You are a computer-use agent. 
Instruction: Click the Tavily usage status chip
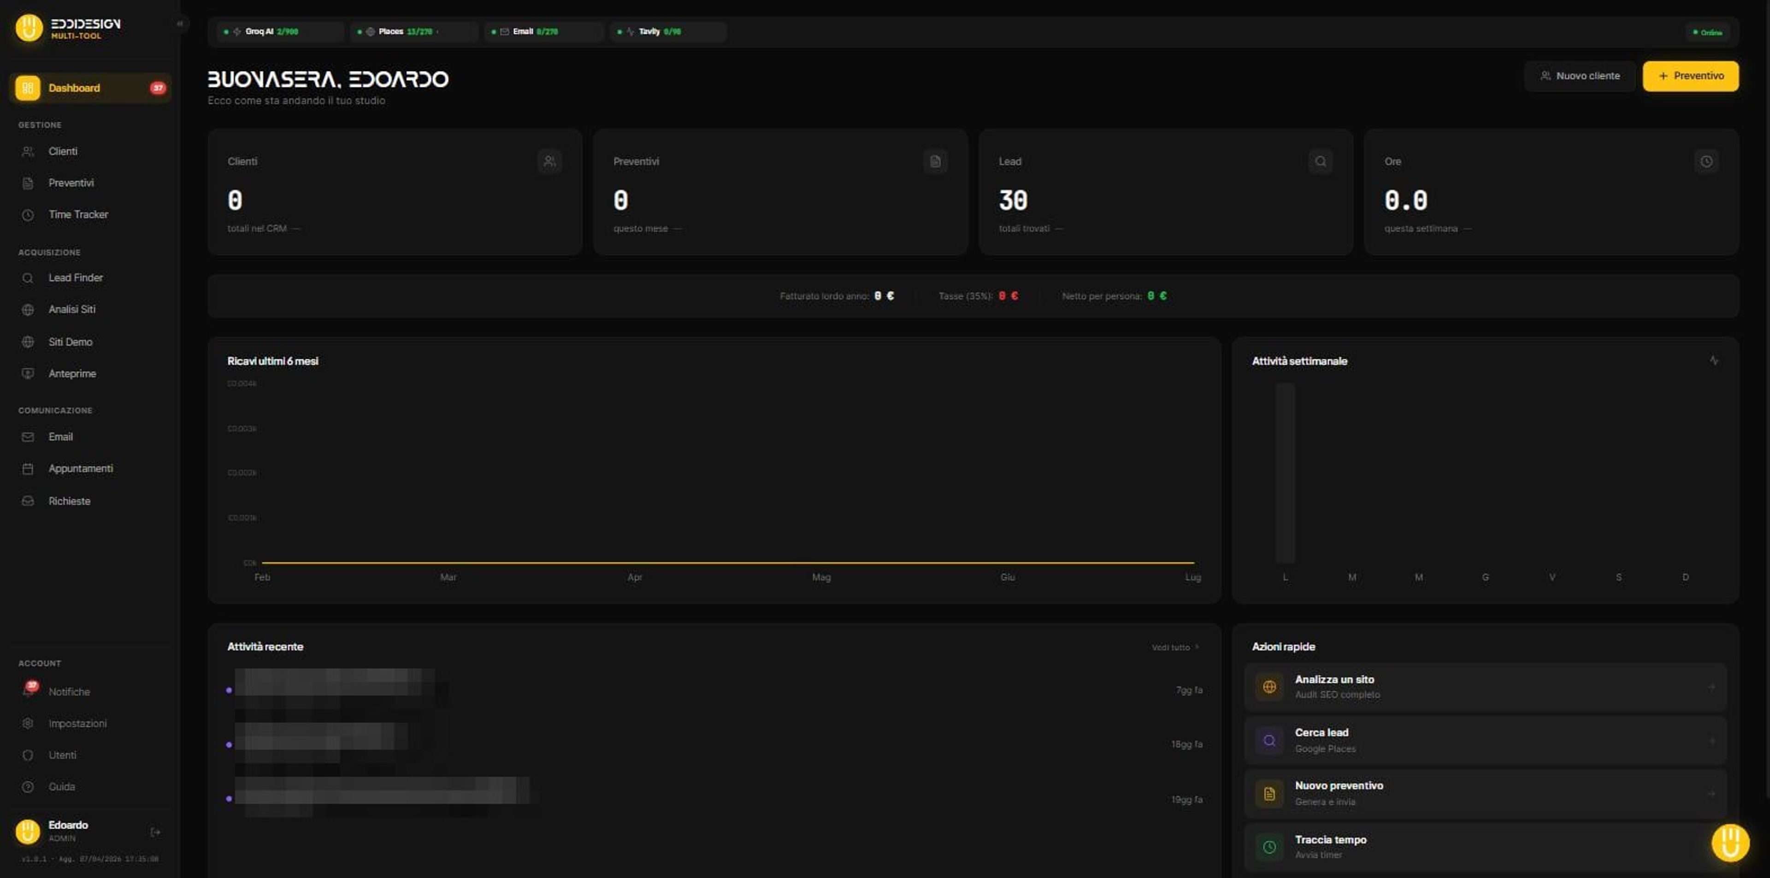[x=668, y=32]
